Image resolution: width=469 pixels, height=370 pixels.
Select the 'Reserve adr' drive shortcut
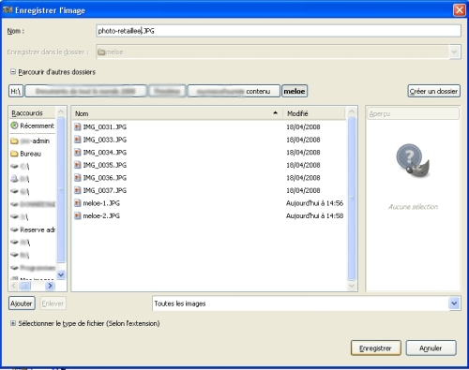(x=32, y=229)
